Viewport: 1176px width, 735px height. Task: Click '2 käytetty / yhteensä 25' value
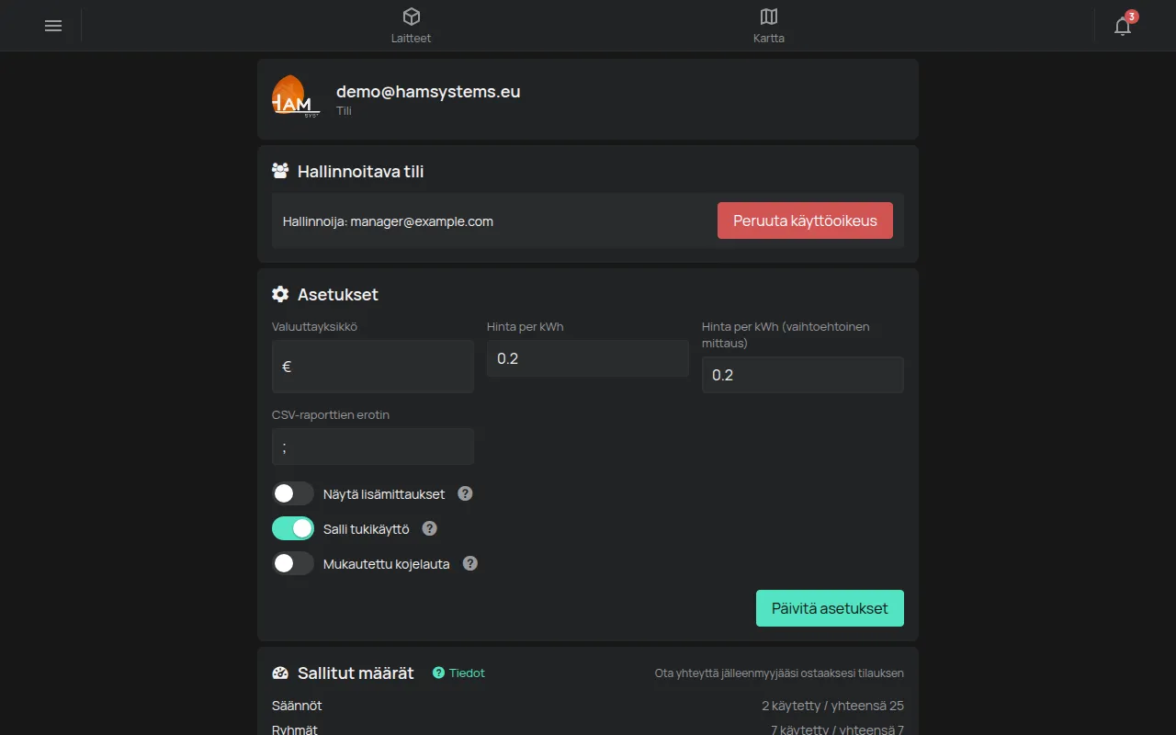click(x=832, y=706)
